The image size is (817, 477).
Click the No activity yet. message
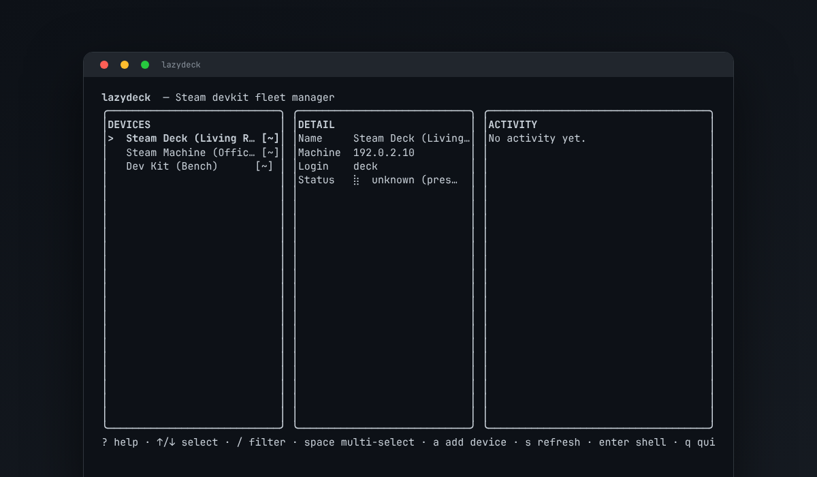(x=537, y=138)
